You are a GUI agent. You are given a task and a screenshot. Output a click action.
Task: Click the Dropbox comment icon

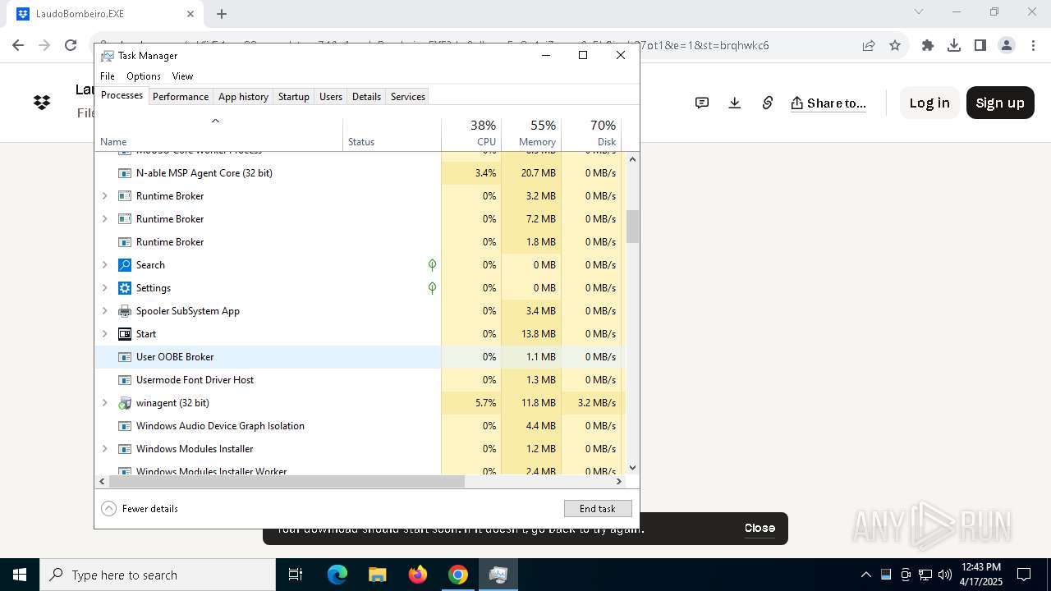pos(702,103)
